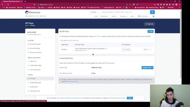Image resolution: width=190 pixels, height=107 pixels.
Task: Click the Account Overview sidebar icon
Action: pos(28,44)
